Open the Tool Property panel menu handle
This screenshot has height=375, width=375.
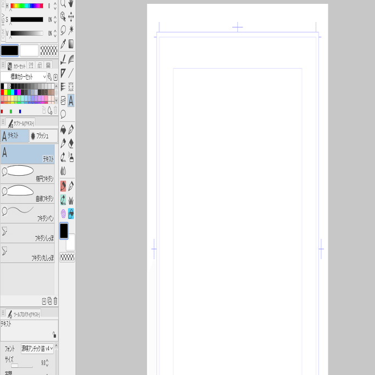3,312
